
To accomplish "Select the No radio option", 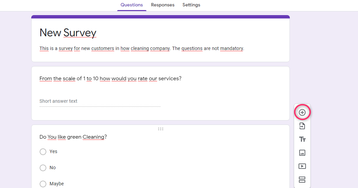I will [x=43, y=168].
